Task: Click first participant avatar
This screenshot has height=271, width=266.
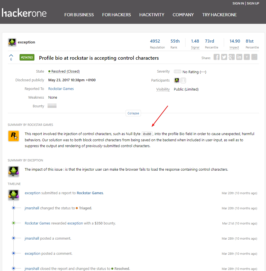Action: pos(177,80)
